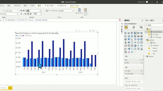Select the Q&A speech bubble visual
Image resolution: width=163 pixels, height=91 pixels.
(132, 49)
